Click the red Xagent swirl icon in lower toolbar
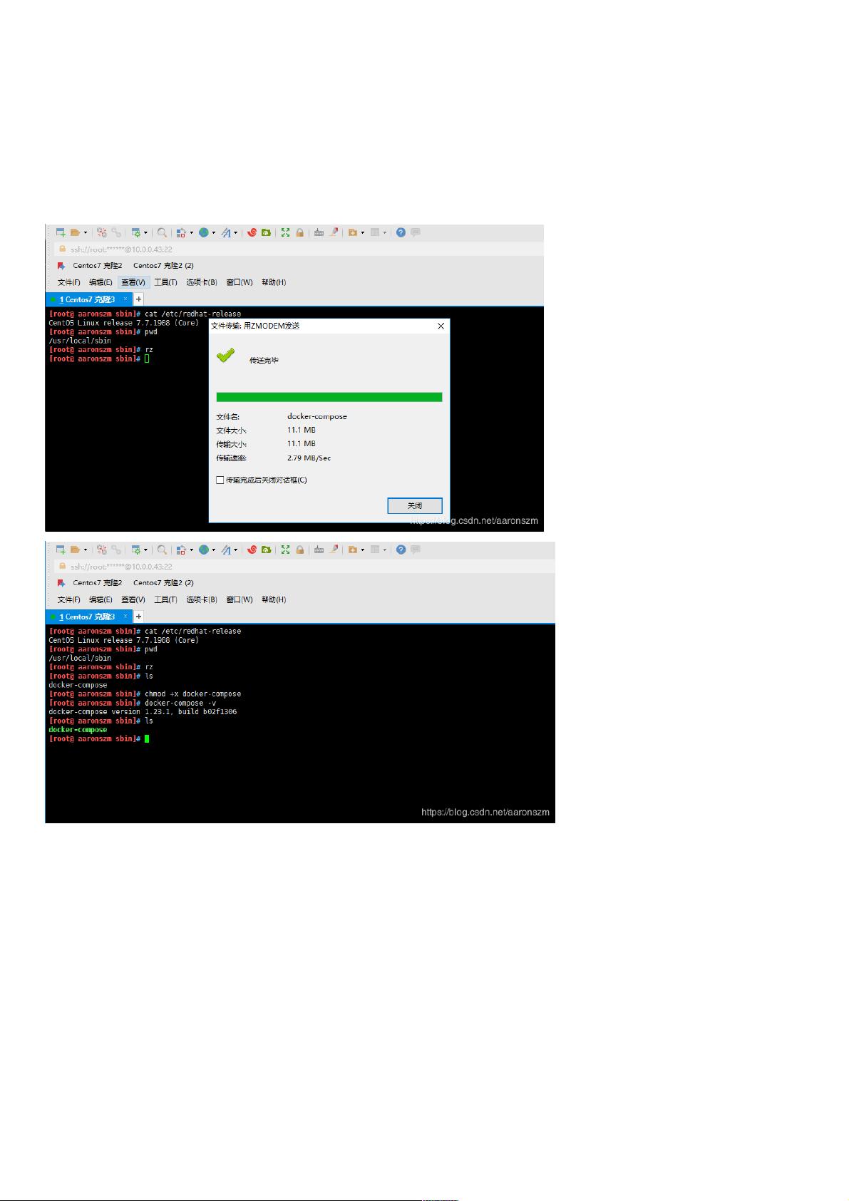 pyautogui.click(x=252, y=550)
